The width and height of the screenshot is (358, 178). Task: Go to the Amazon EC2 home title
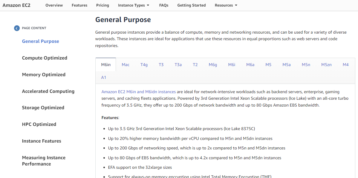[16, 5]
